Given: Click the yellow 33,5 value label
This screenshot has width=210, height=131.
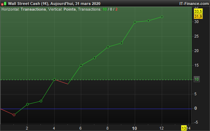Looking at the screenshot, I should [x=198, y=11].
